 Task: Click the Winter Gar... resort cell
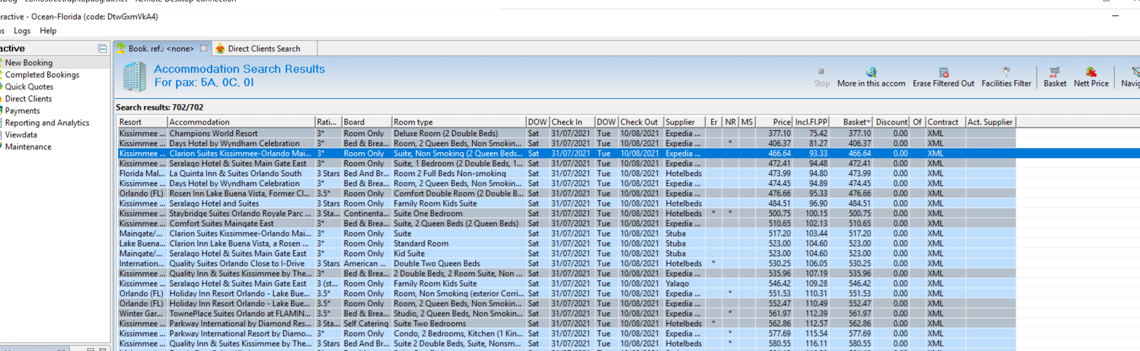[x=142, y=313]
